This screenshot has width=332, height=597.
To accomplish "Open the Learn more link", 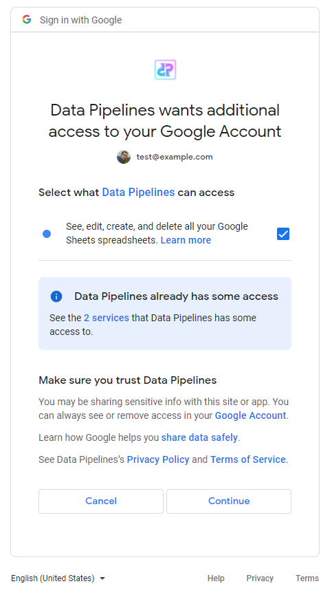I will pyautogui.click(x=186, y=240).
